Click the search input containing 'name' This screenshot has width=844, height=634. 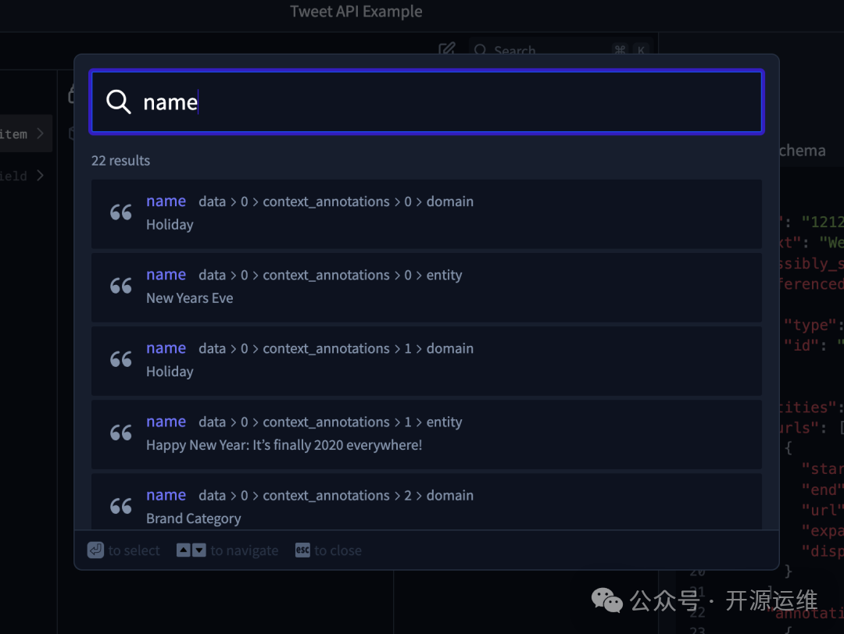(427, 102)
